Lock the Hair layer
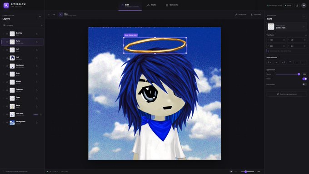Viewport: 309px width, 174px height. [37, 58]
